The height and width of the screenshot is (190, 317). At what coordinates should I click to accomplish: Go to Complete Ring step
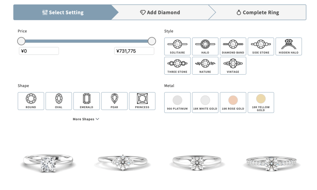(x=258, y=12)
